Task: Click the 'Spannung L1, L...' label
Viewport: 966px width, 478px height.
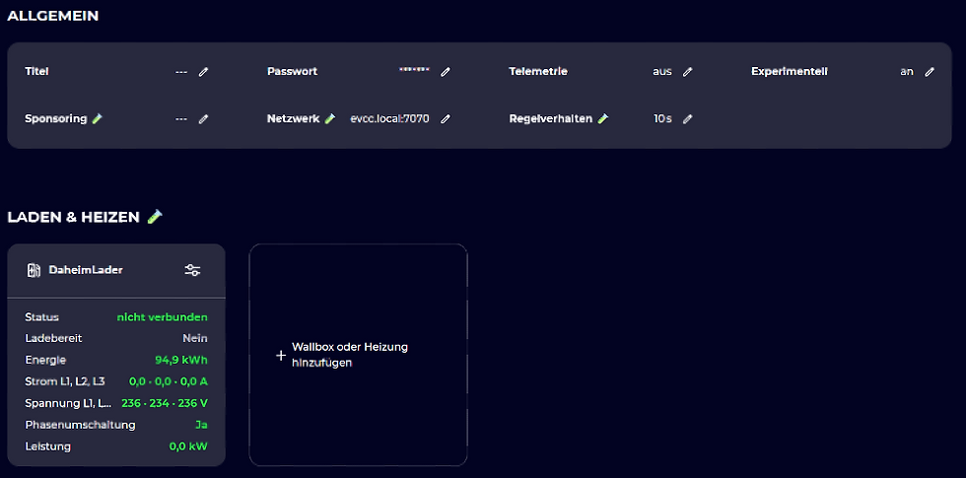Action: click(x=68, y=403)
